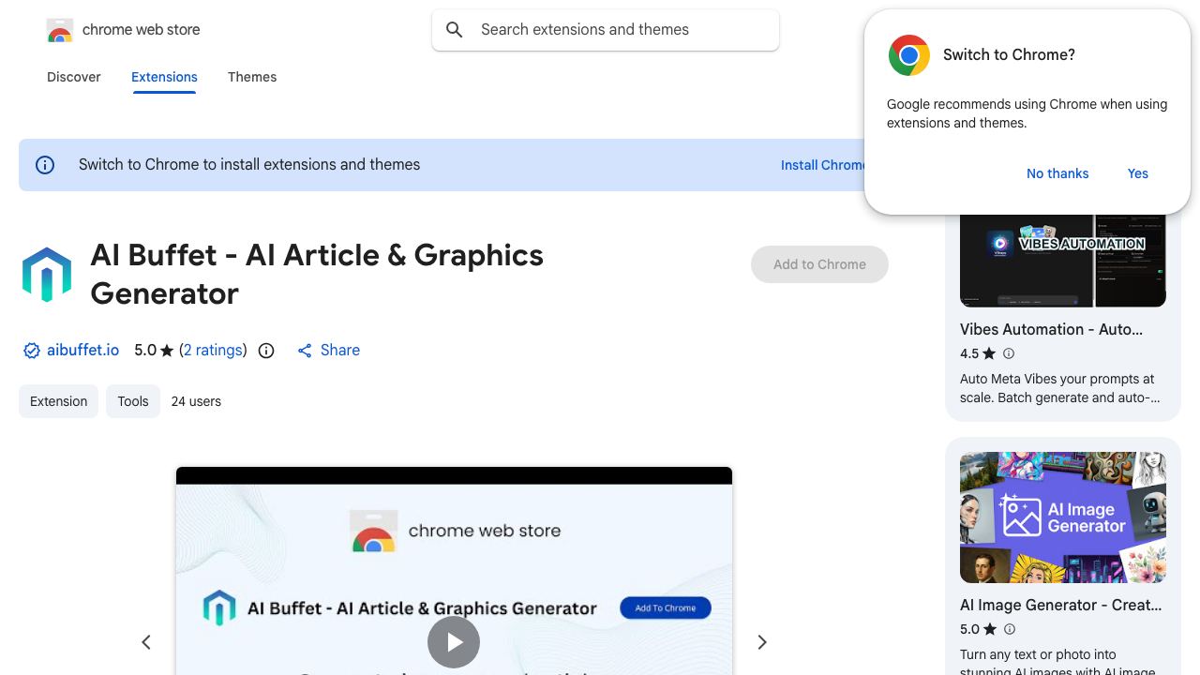The height and width of the screenshot is (675, 1200).
Task: Go to the next screenshot with the right arrow
Action: [762, 642]
